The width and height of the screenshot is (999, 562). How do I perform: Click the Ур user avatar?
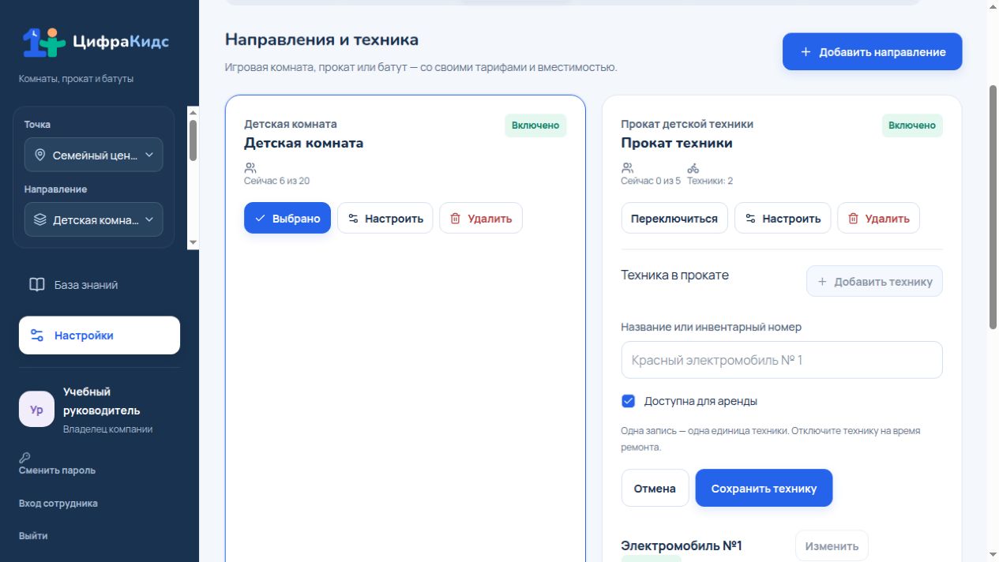tap(36, 410)
